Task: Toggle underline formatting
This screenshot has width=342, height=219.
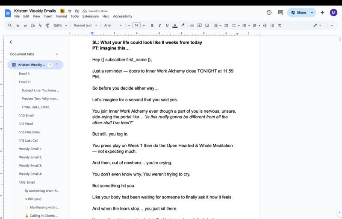Action: coord(167,26)
